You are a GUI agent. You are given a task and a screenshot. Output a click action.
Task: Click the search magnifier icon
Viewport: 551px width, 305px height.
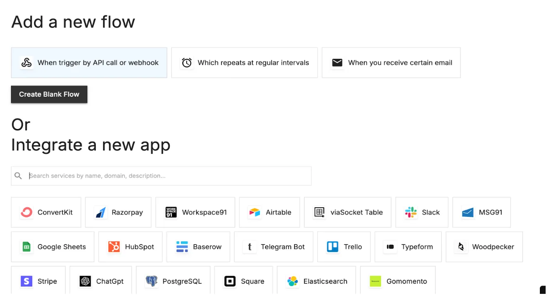pos(19,176)
